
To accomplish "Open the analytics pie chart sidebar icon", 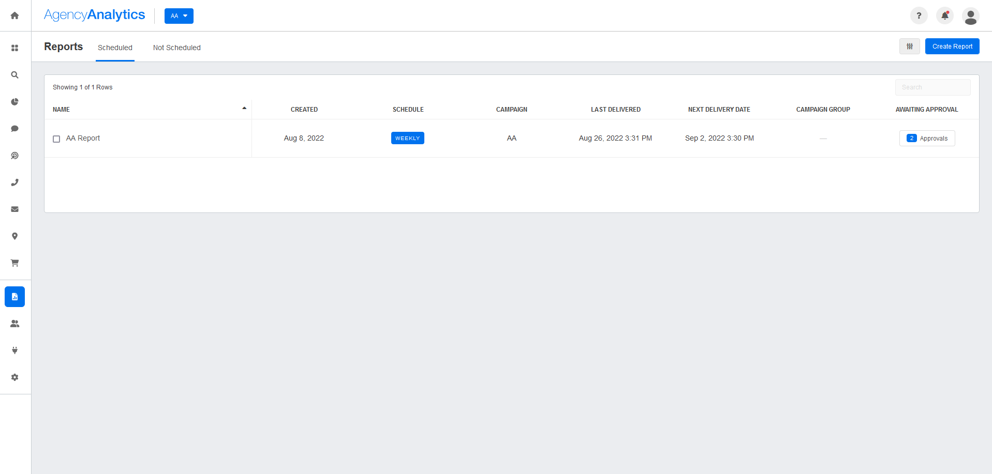I will [14, 102].
